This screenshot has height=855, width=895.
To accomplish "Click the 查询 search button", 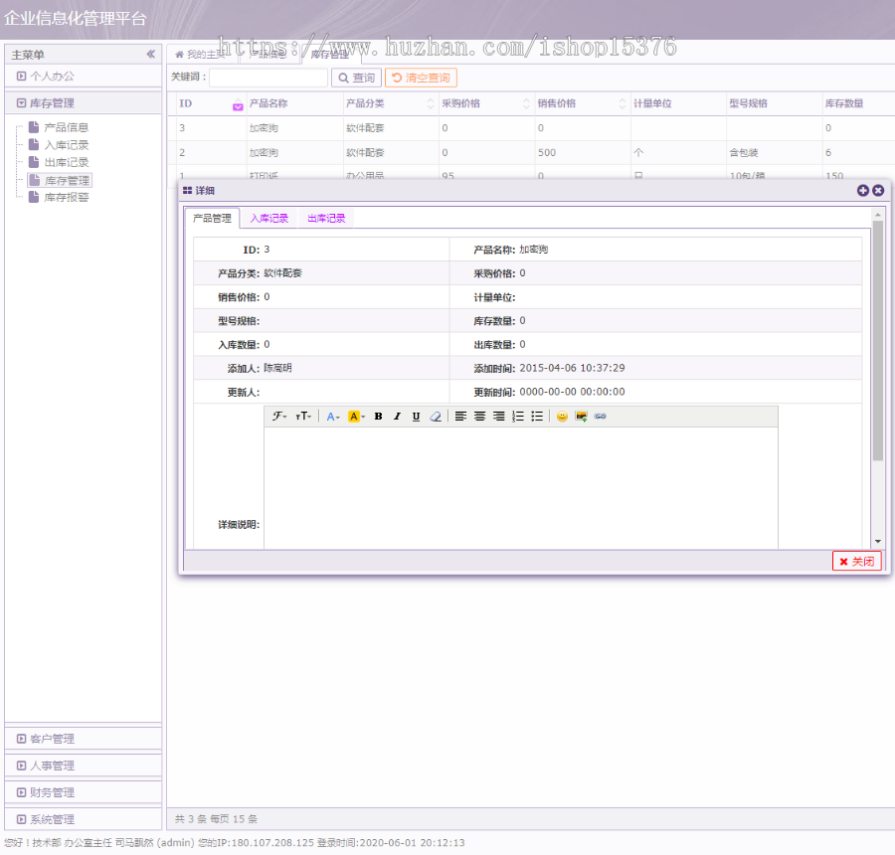I will coord(356,77).
